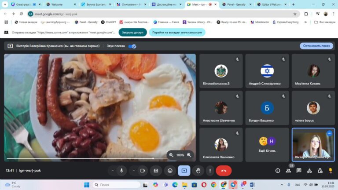Zoom out the shared presentation

(x=171, y=155)
